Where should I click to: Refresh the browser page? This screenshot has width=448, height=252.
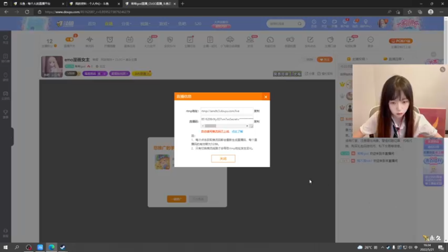(27, 12)
